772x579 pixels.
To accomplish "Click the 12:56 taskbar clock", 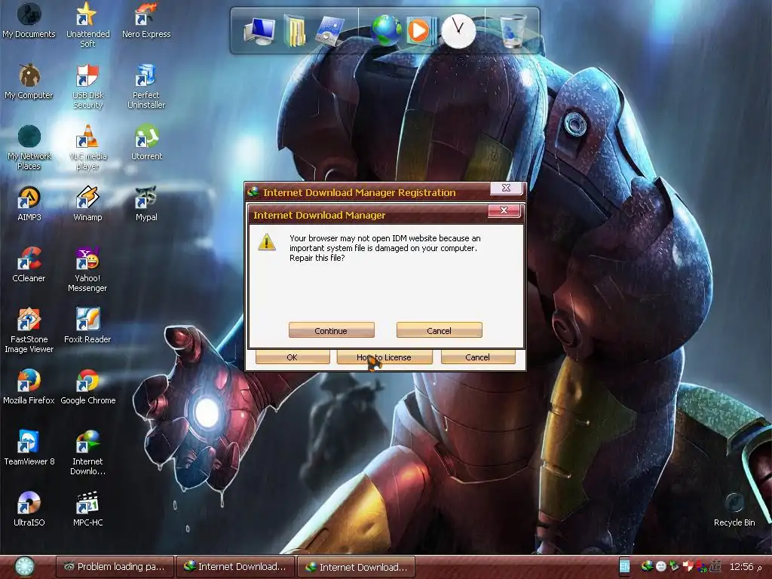I will pos(742,567).
